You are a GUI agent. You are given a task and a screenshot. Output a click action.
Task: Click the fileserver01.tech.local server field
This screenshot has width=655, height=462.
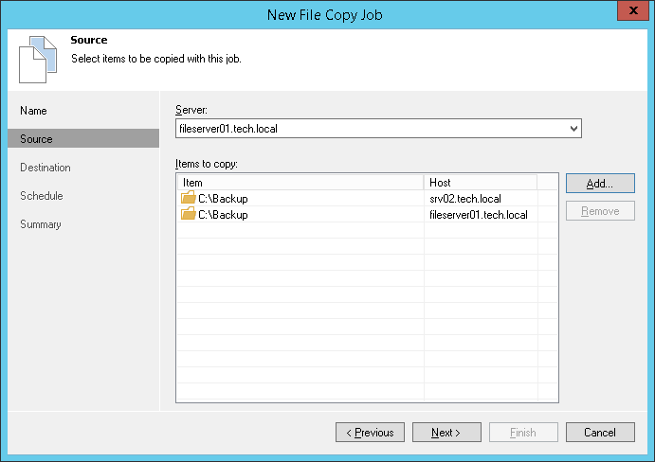click(370, 129)
